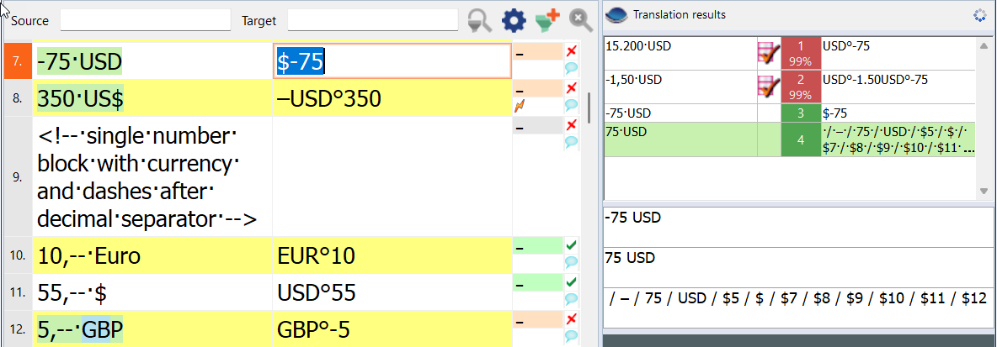Click the green checkmark icon on row 10
This screenshot has width=997, height=347.
pyautogui.click(x=571, y=244)
